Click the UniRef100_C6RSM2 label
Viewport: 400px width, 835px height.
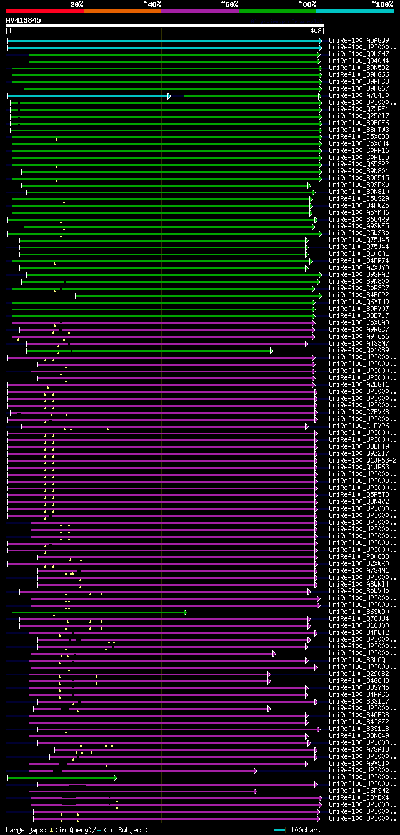coord(359,791)
